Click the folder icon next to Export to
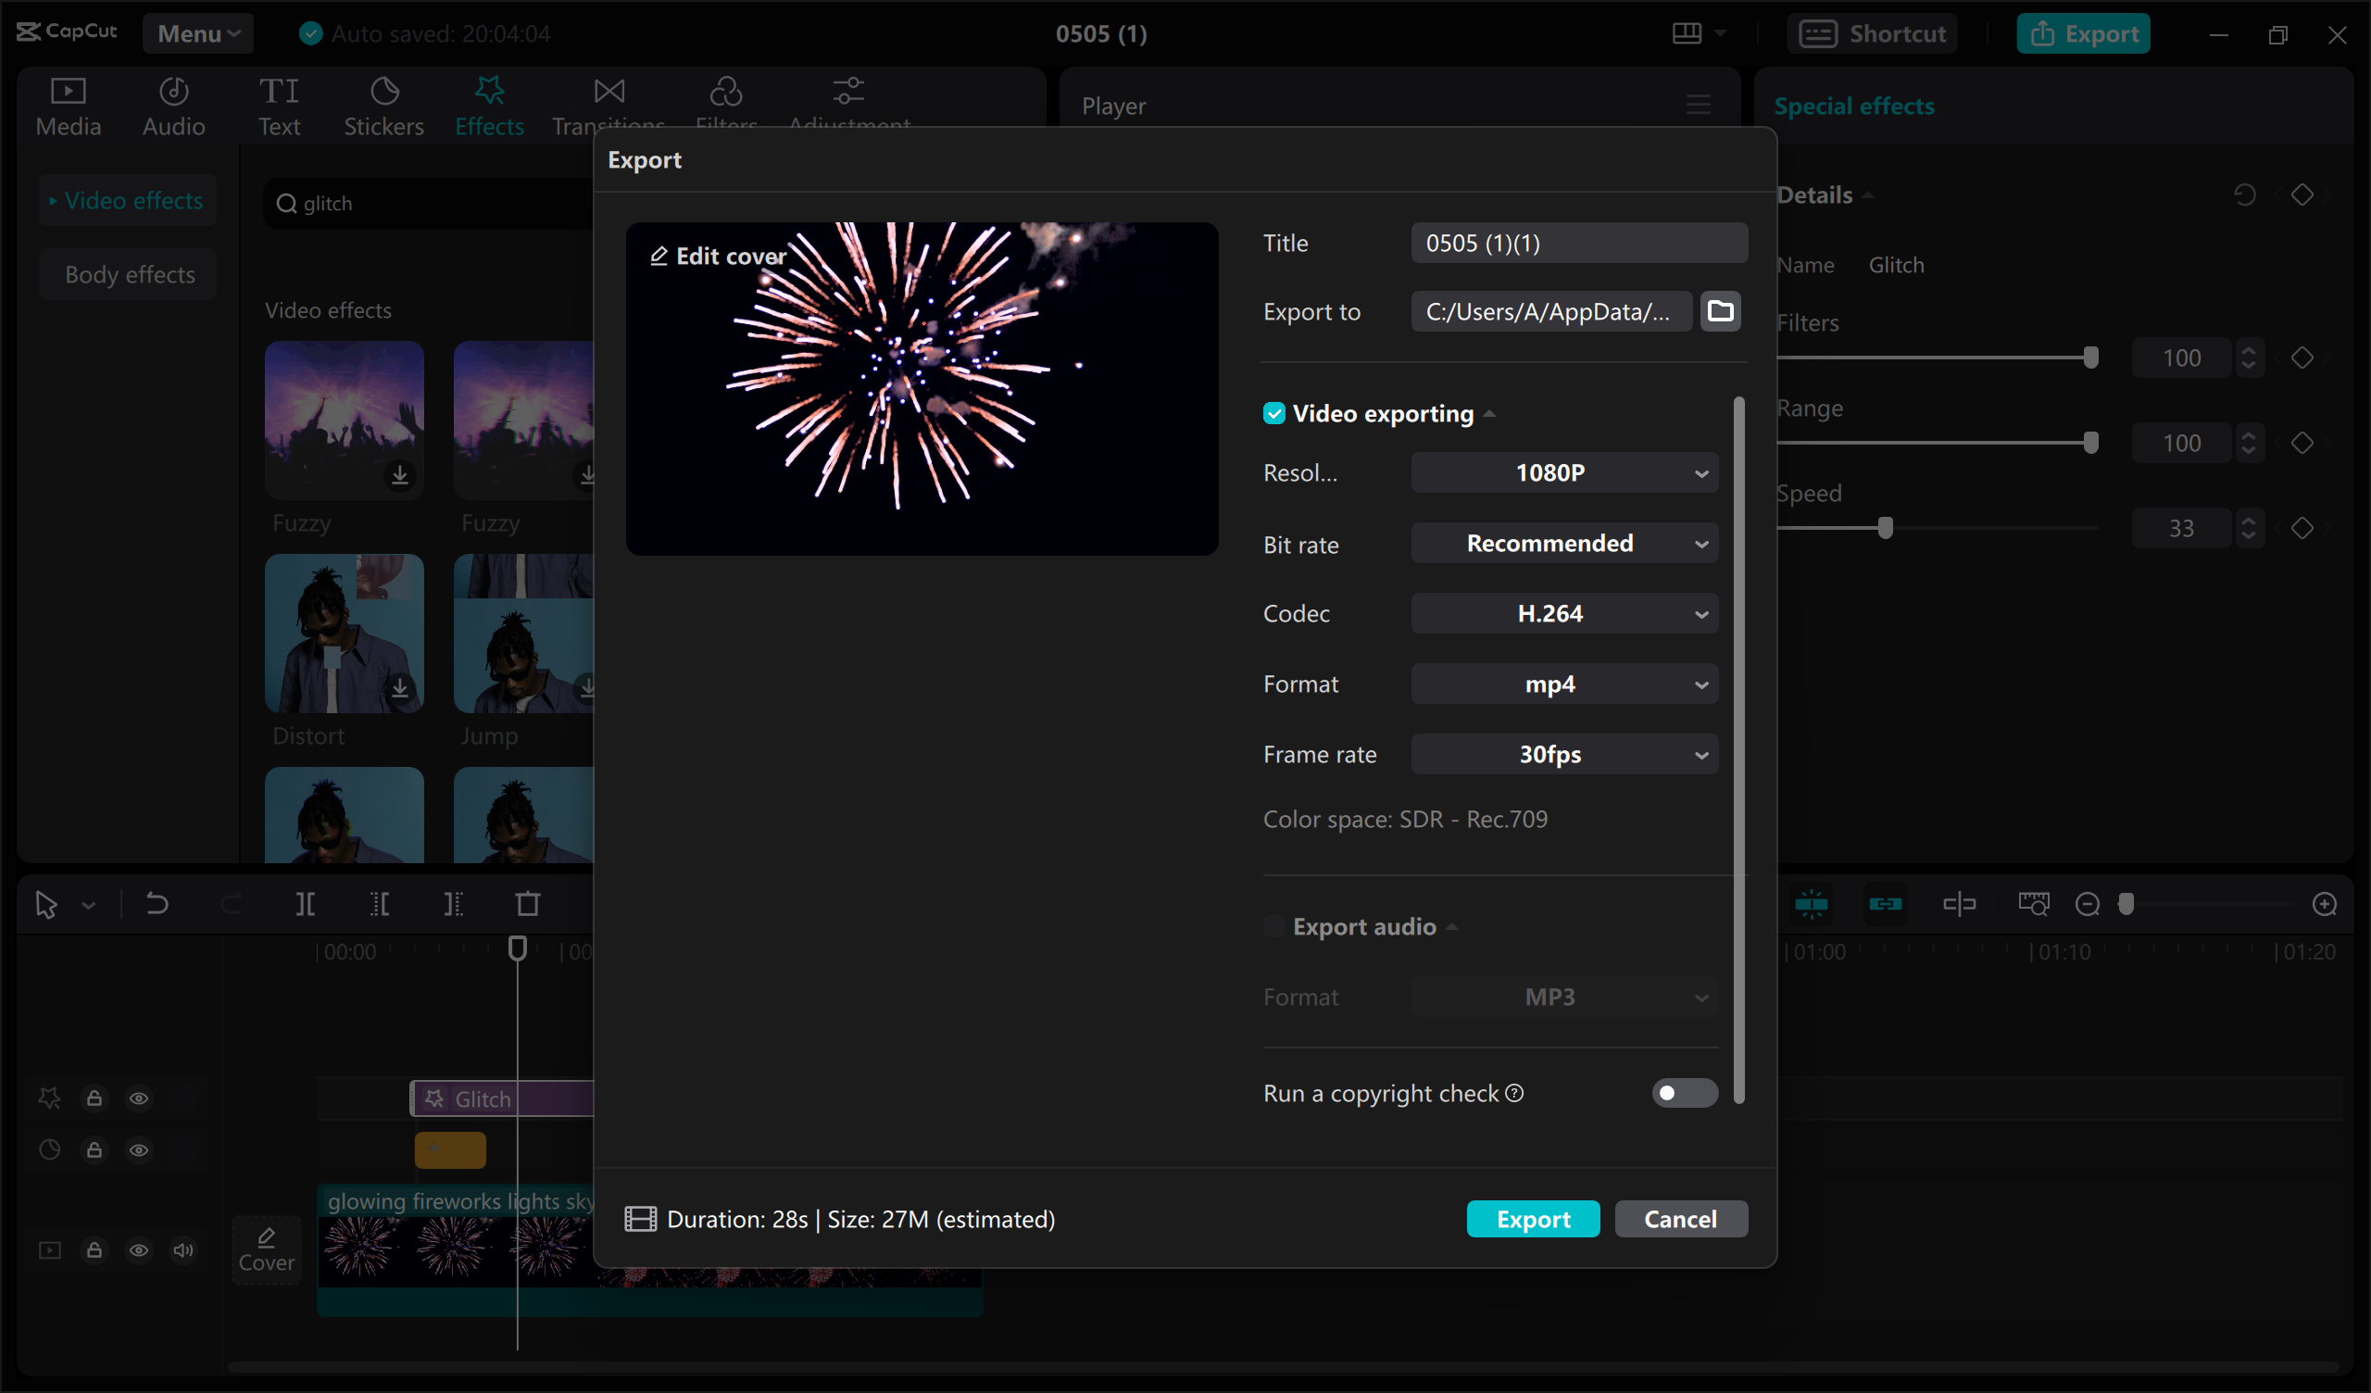 [1720, 310]
